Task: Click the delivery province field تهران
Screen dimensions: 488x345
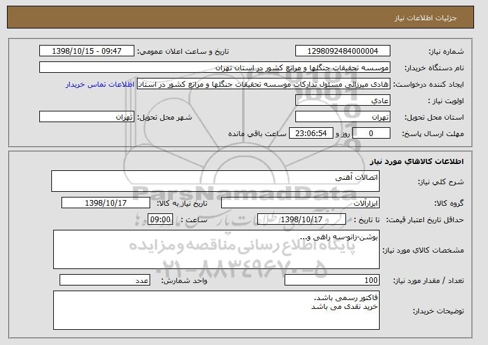Action: point(343,117)
